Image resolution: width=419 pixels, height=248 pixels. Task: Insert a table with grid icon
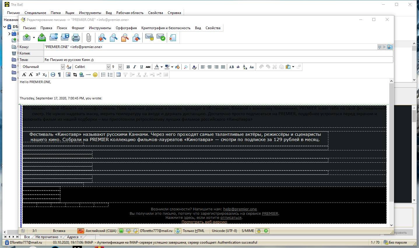pyautogui.click(x=118, y=75)
